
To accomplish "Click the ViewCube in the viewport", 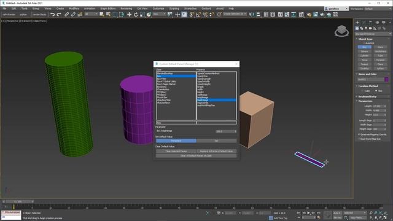I will [341, 31].
